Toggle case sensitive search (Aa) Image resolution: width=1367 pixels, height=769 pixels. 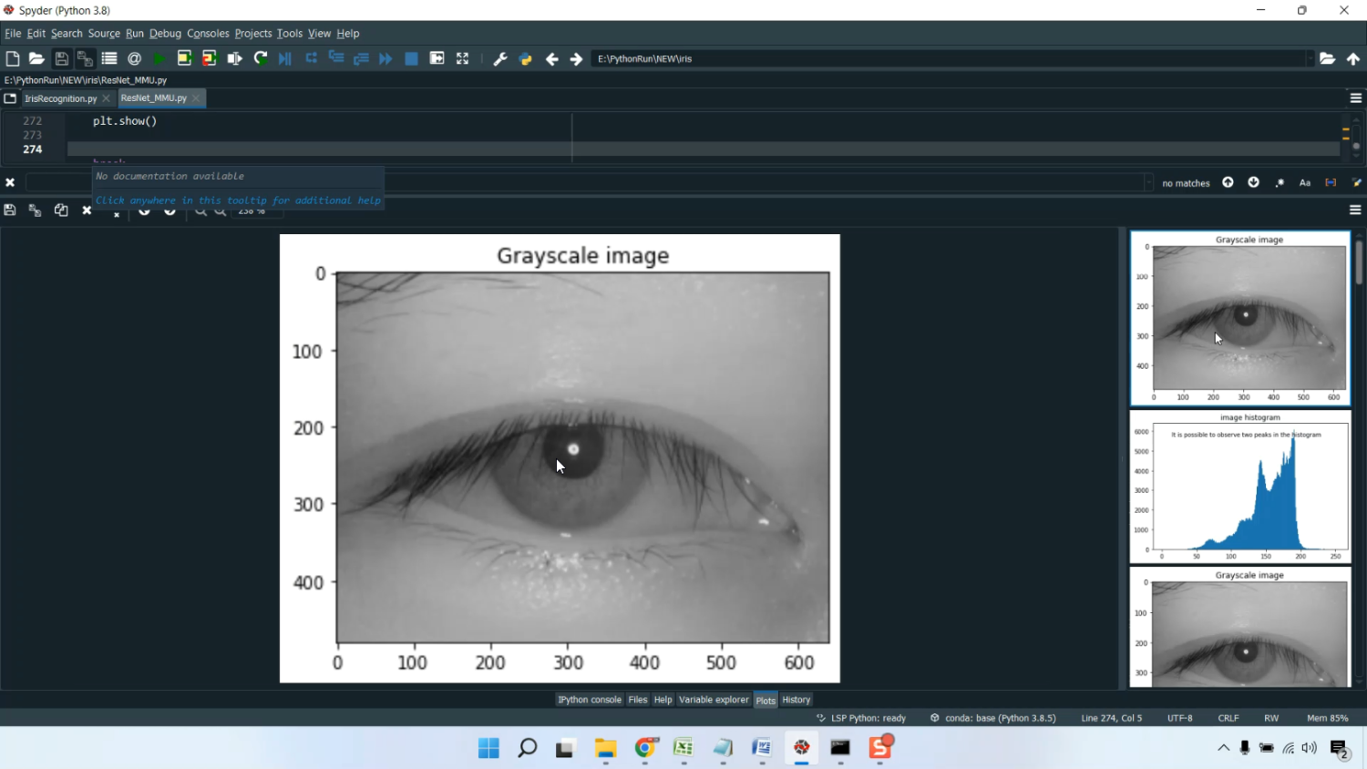pos(1305,183)
